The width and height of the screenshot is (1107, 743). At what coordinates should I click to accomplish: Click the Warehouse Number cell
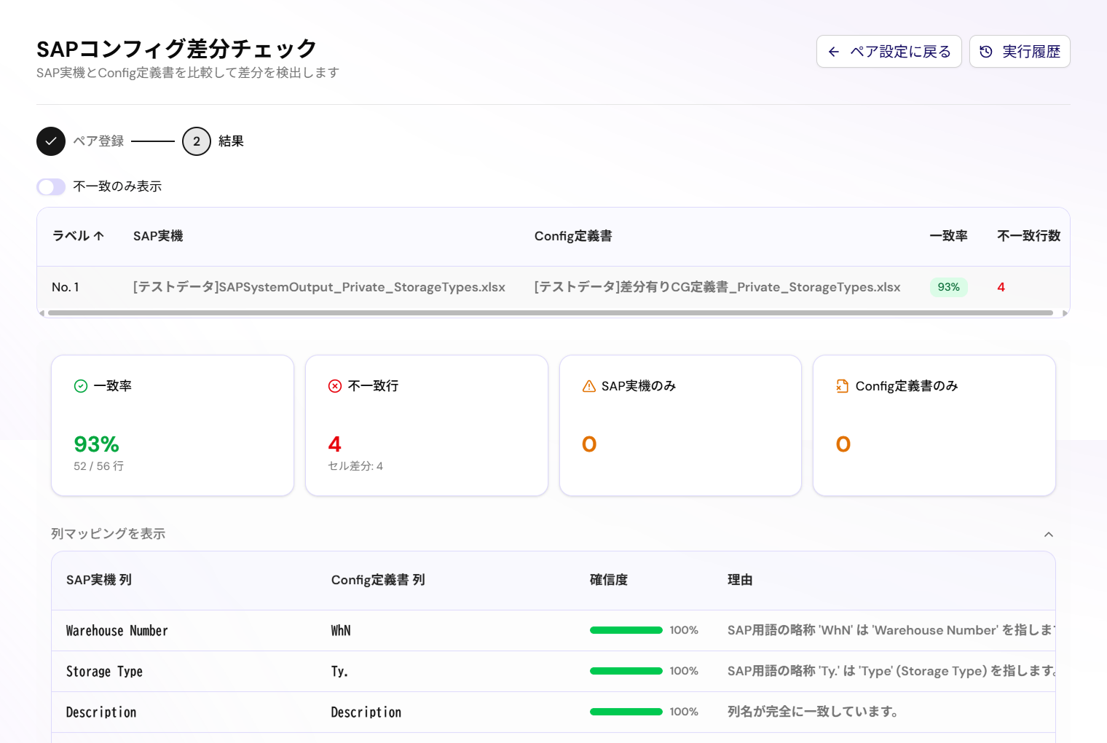pos(117,631)
